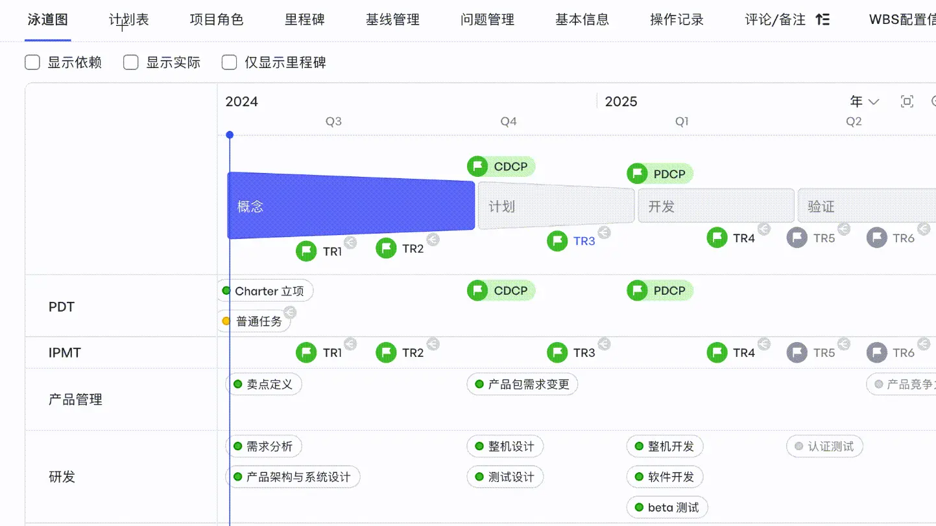Viewport: 936px width, 526px height.
Task: Click the sort icon beside 评论/备注
Action: click(x=822, y=20)
